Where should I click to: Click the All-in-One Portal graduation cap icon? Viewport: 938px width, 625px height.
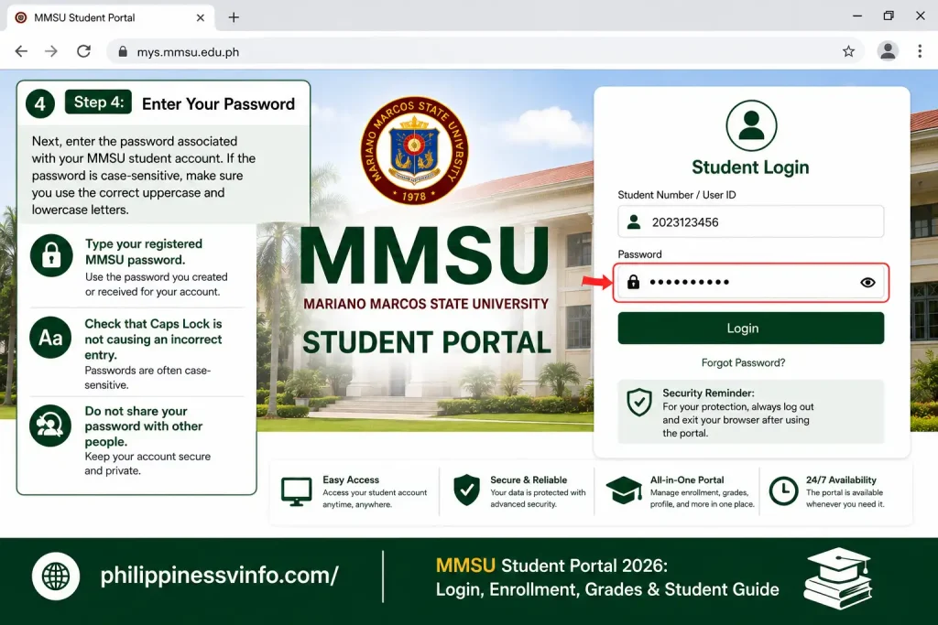click(624, 490)
